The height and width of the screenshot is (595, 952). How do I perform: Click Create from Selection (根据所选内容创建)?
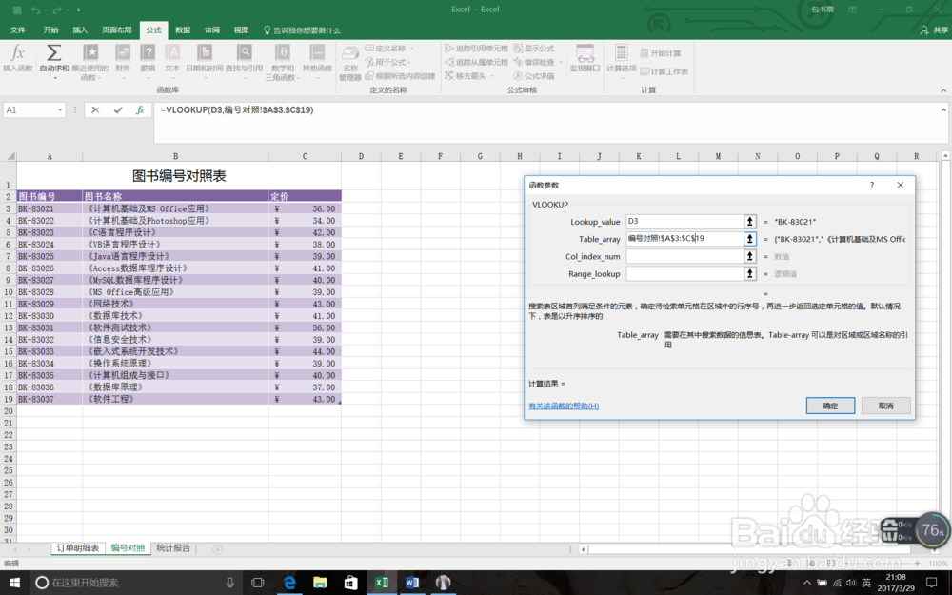click(x=400, y=76)
